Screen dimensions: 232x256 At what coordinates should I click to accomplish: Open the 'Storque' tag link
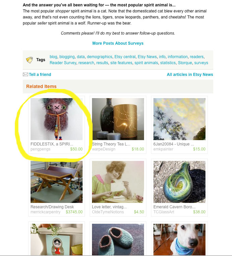point(185,63)
